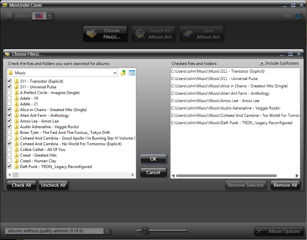
Task: Click the Help question mark icon
Action: click(298, 16)
